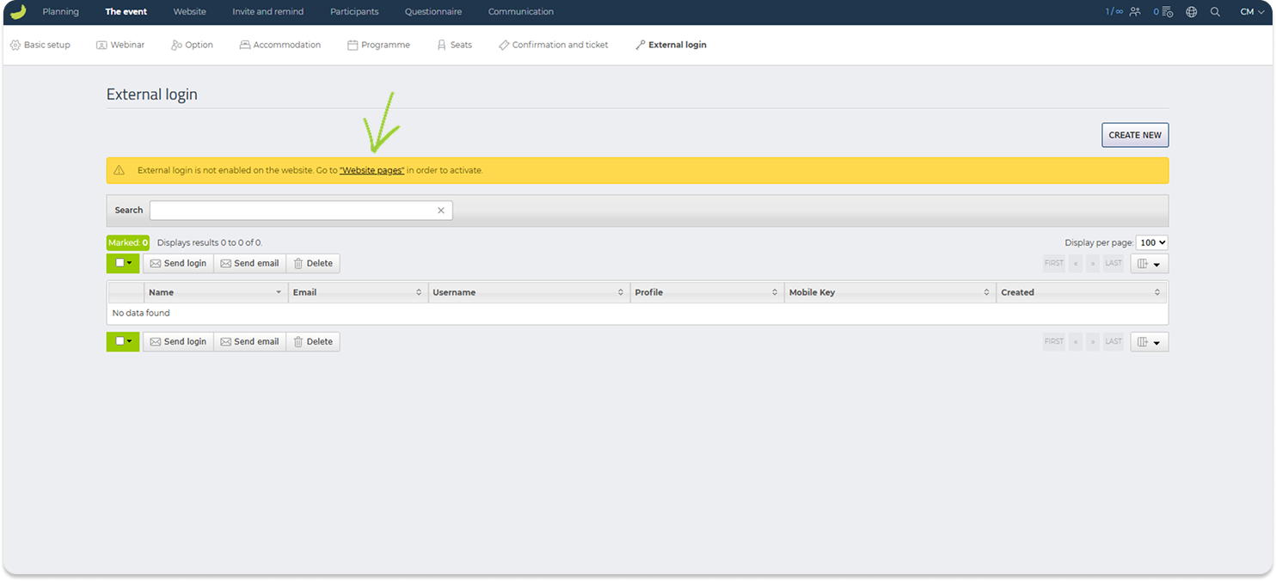
Task: Go to Option tab
Action: coord(192,45)
